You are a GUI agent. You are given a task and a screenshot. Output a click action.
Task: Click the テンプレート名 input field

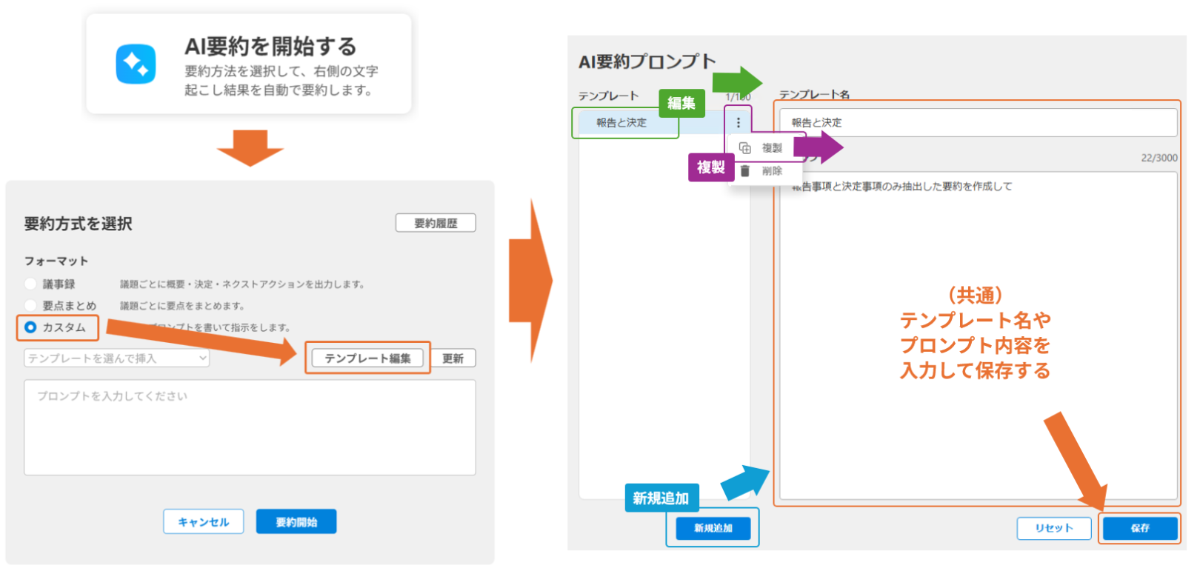point(978,123)
